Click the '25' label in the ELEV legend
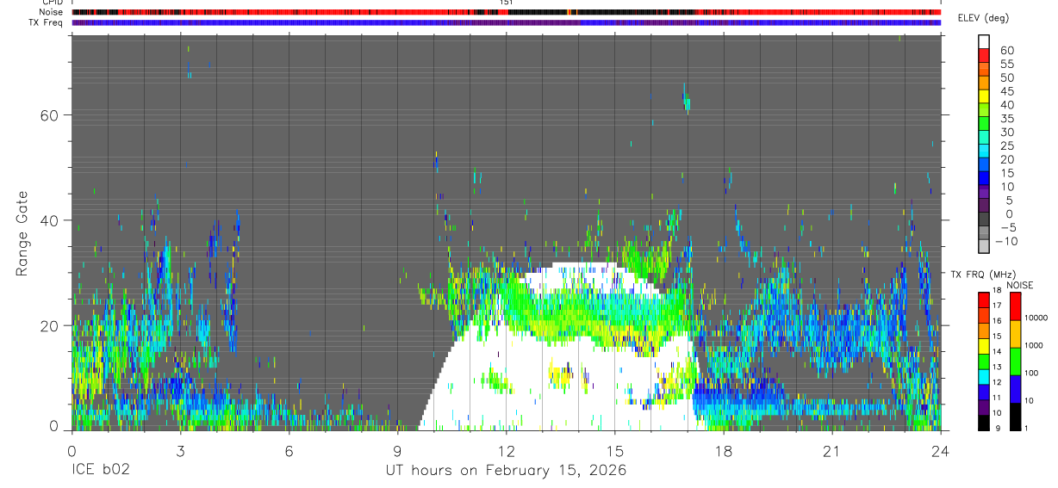This screenshot has width=1058, height=488. pos(1006,146)
